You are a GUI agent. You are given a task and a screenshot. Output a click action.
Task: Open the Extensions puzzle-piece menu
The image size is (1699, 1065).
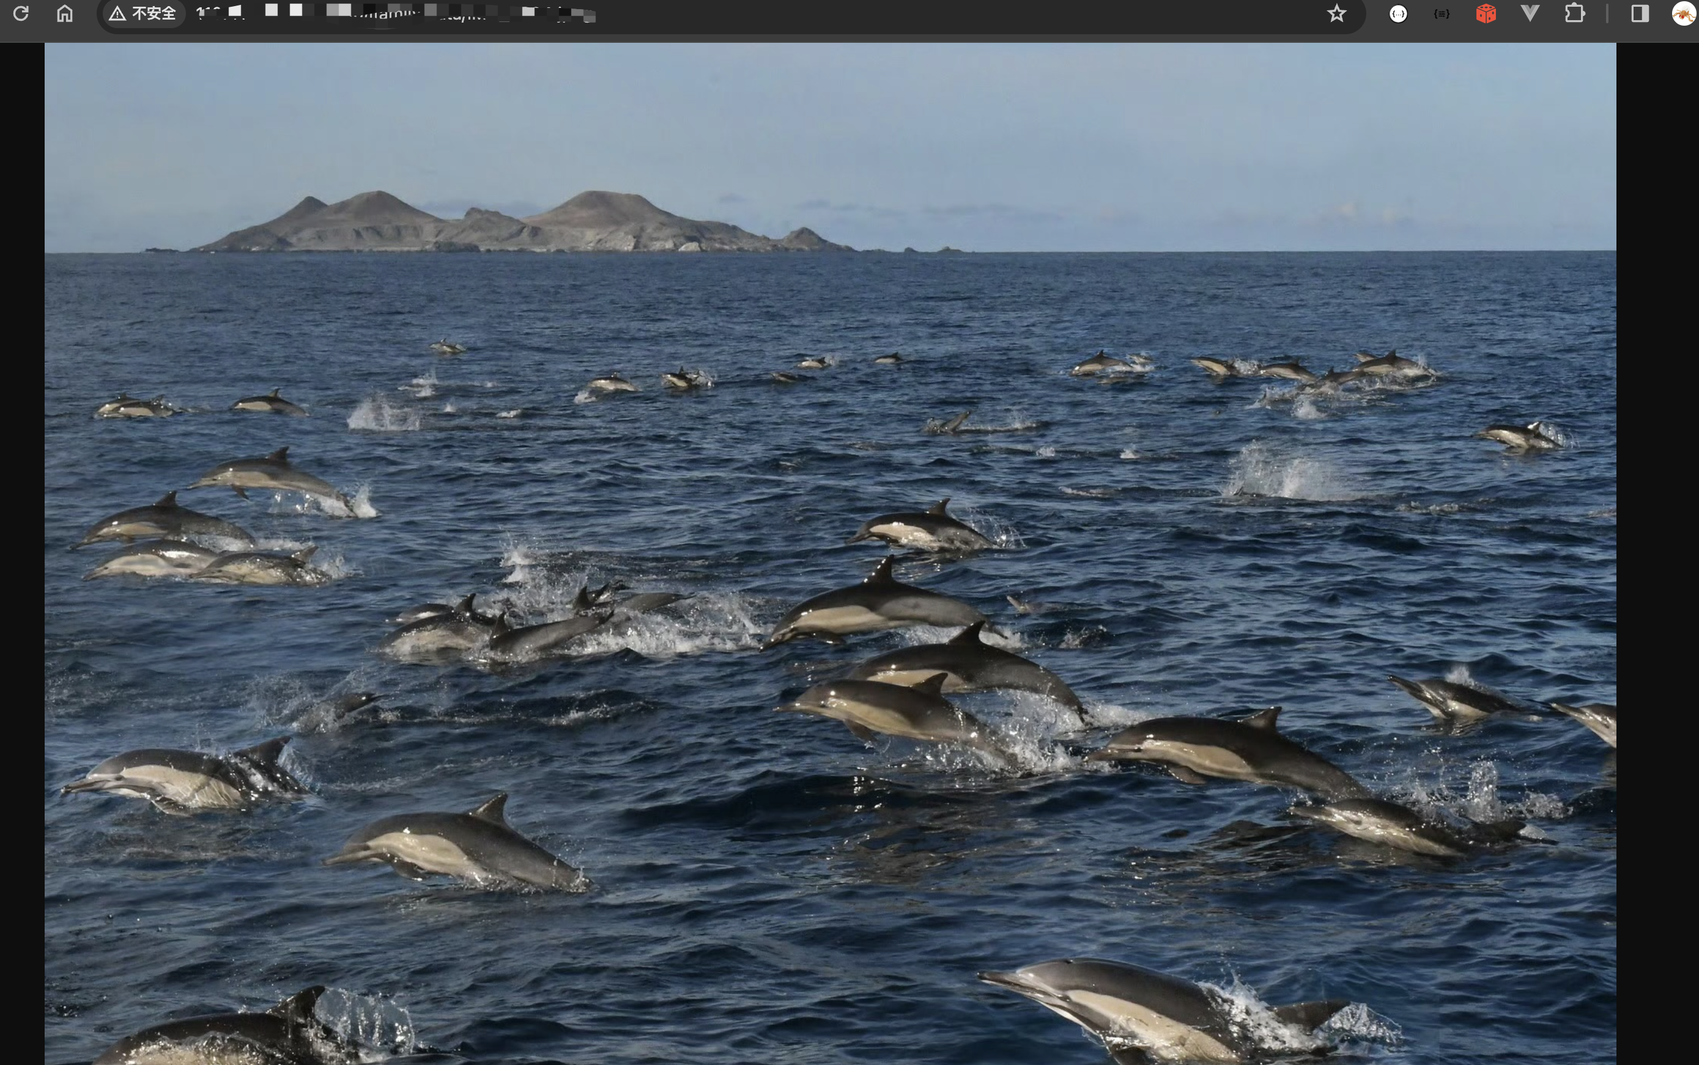click(x=1574, y=13)
